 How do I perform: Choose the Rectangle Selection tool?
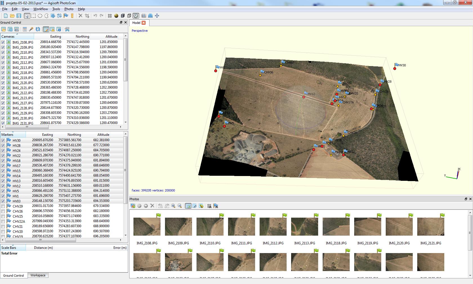coord(34,16)
